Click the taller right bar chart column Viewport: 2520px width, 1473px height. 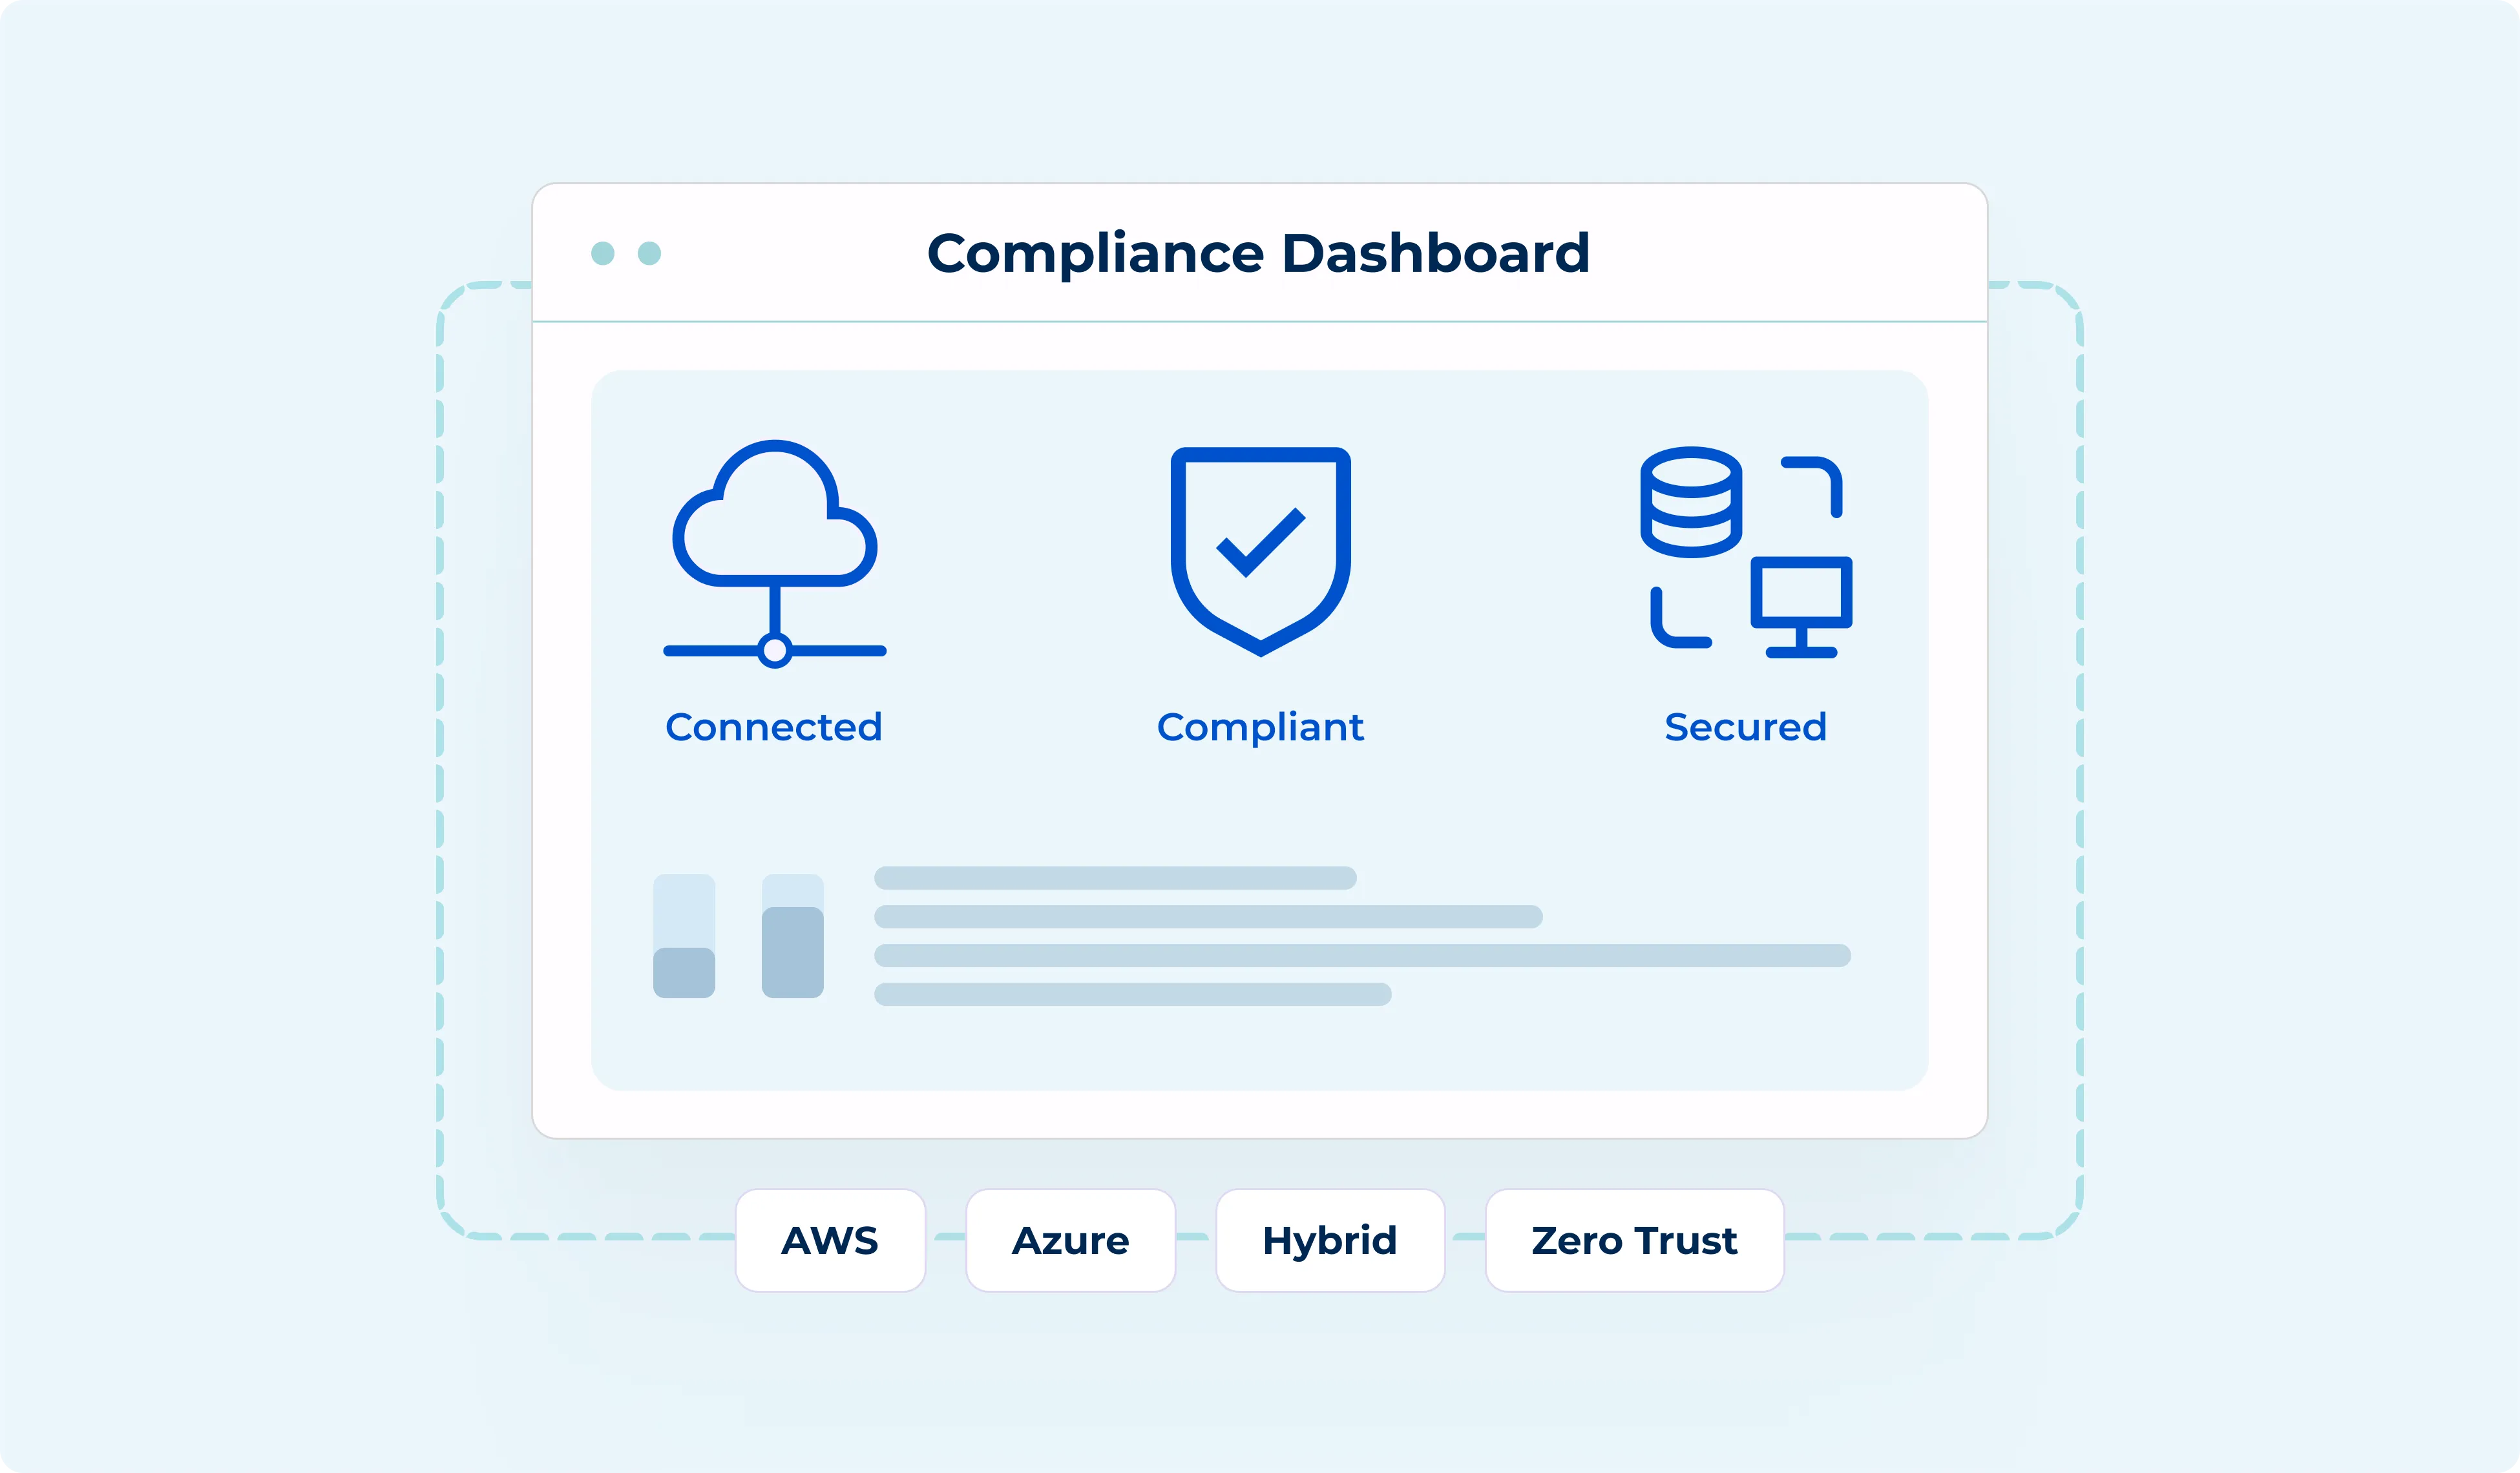coord(792,951)
